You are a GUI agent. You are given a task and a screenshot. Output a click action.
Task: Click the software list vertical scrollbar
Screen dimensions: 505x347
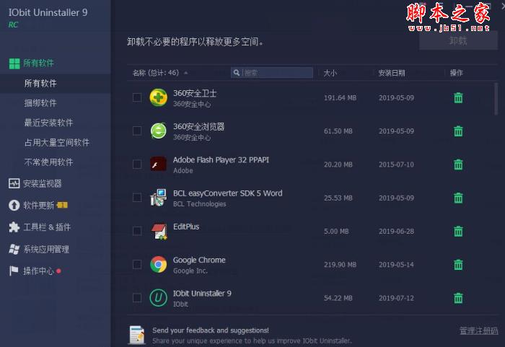click(496, 99)
